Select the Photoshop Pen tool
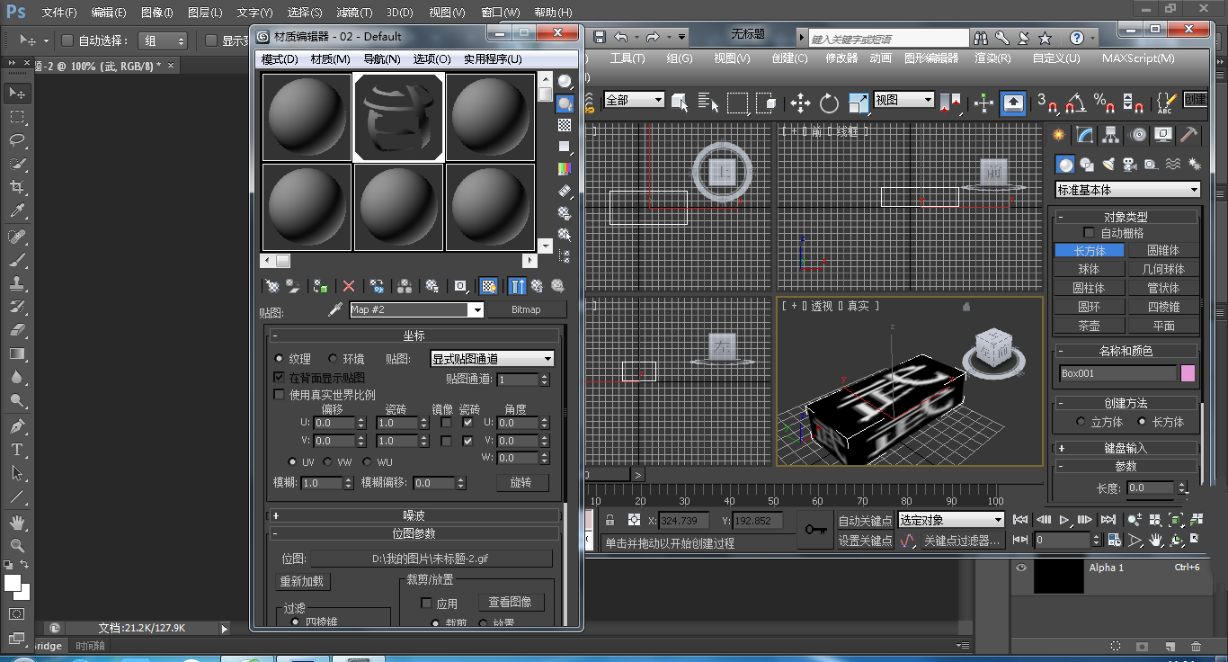1228x662 pixels. (17, 425)
